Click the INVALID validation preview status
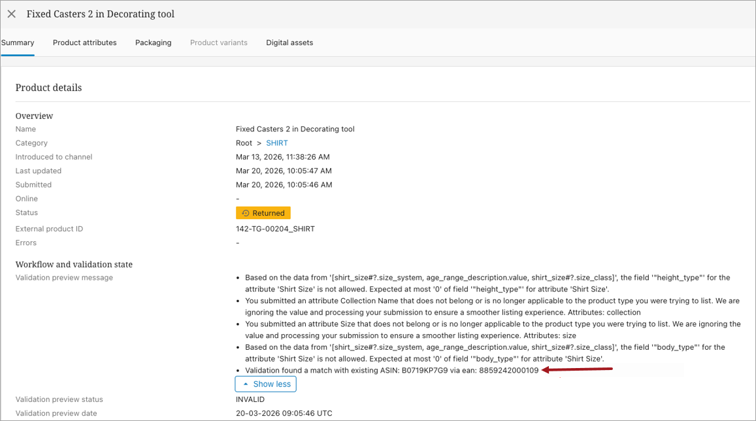The height and width of the screenshot is (421, 756). (250, 399)
